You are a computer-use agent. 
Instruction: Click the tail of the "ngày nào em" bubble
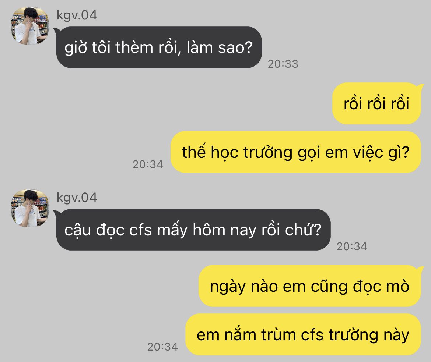coord(421,270)
